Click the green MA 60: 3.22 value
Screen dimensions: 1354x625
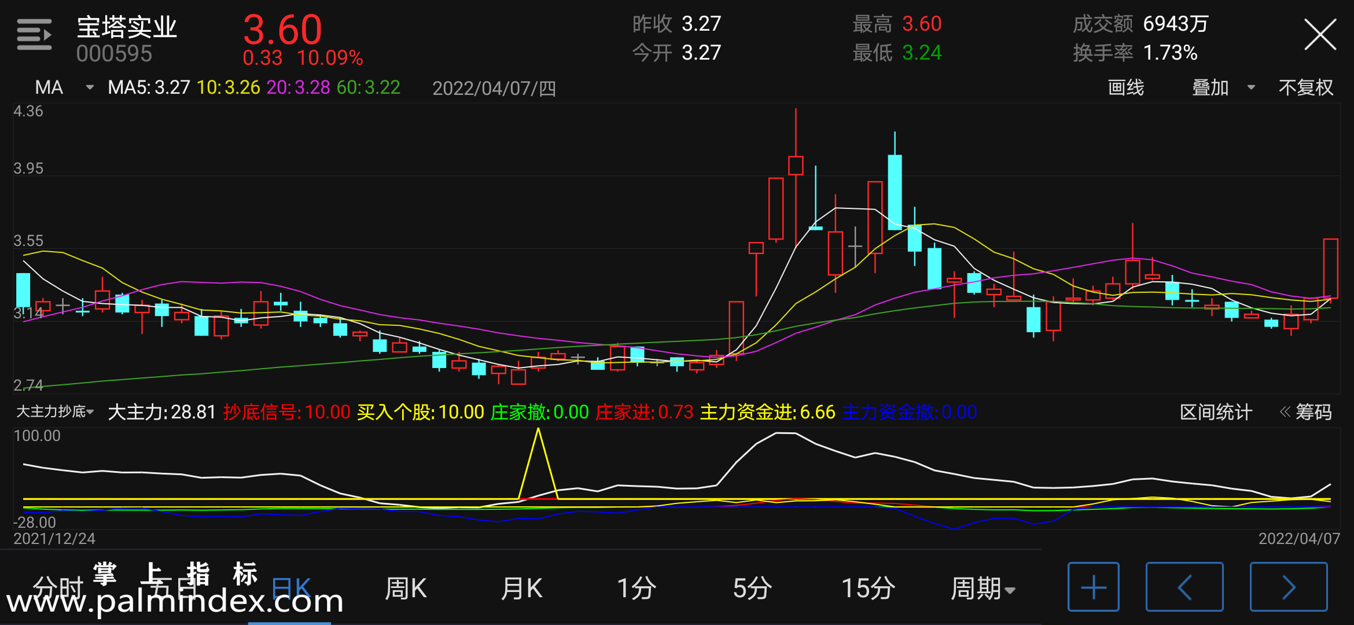tap(369, 87)
